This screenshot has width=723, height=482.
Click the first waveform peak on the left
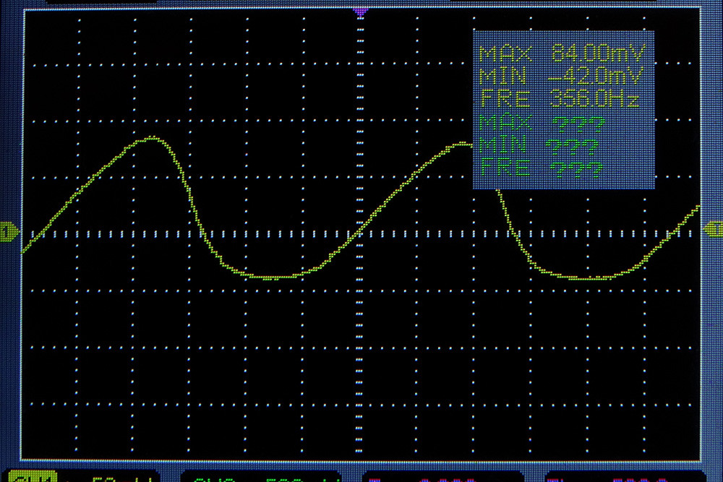coord(150,138)
